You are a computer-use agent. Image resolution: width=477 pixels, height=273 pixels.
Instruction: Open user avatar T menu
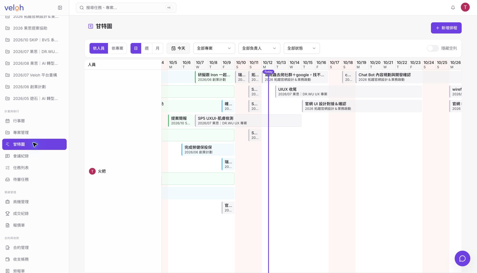coord(465,7)
